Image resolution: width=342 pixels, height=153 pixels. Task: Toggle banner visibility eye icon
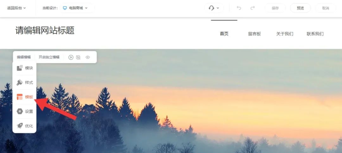pos(88,57)
